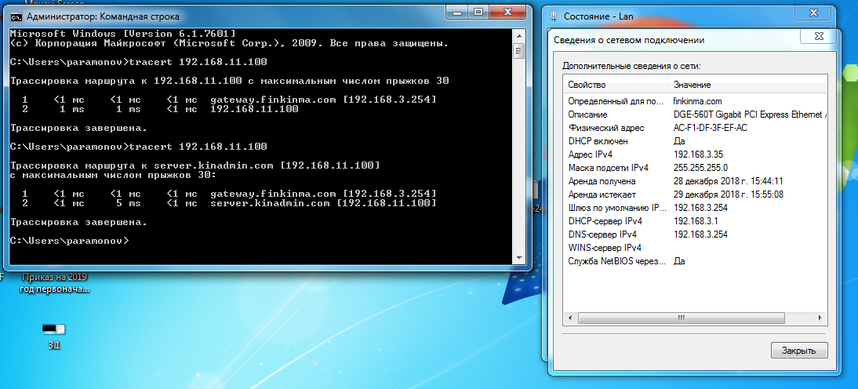Select the DNS-сервер IPv4 row
858x389 pixels.
coord(695,234)
